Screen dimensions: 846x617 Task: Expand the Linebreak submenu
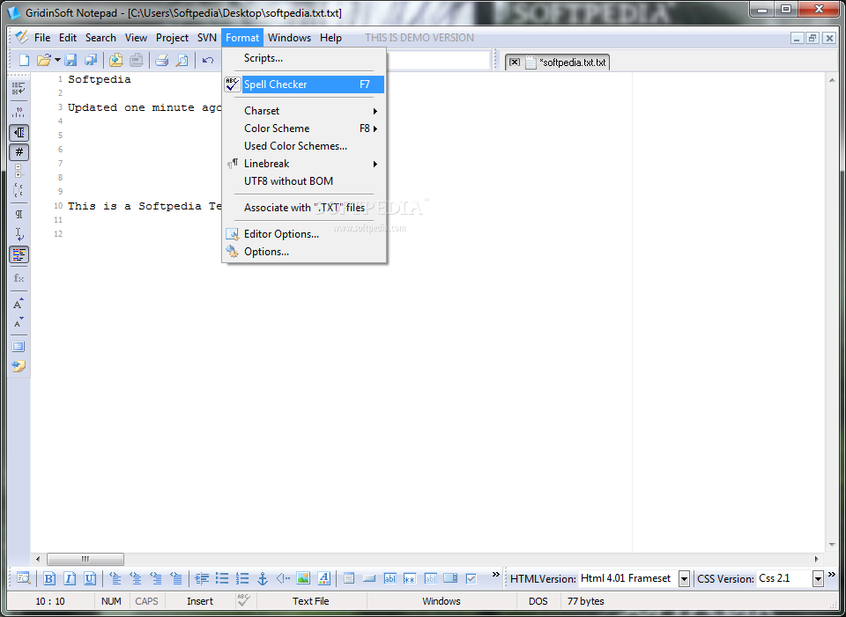coord(304,164)
